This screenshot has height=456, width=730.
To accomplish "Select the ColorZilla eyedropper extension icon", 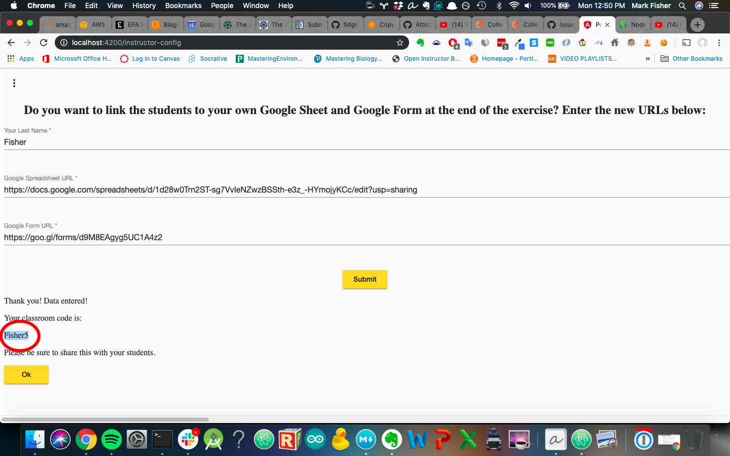I will click(x=518, y=43).
